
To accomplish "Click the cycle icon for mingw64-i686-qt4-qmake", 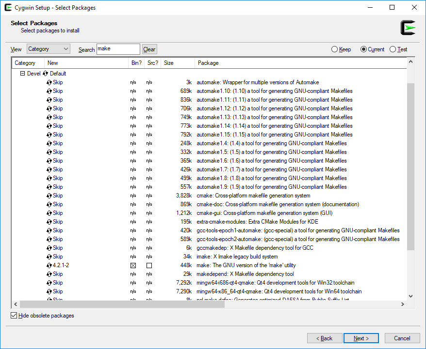I will pos(49,283).
